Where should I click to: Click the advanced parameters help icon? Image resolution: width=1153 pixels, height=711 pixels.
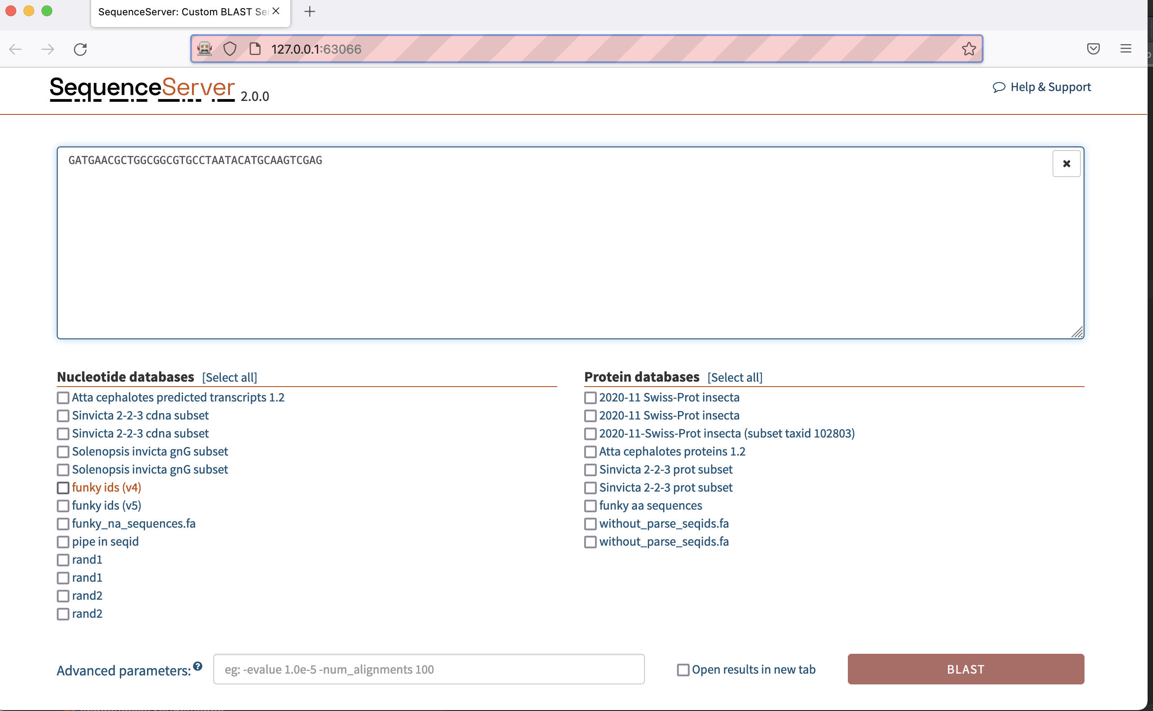pos(197,665)
